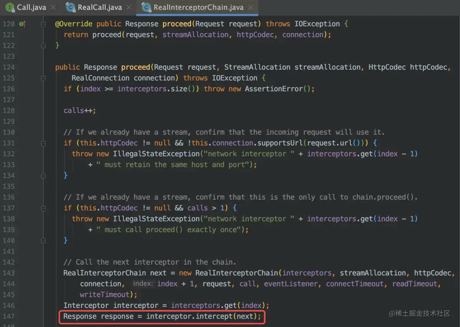The height and width of the screenshot is (327, 460).
Task: Click 'interceptors.size()' on line 126
Action: 159,89
